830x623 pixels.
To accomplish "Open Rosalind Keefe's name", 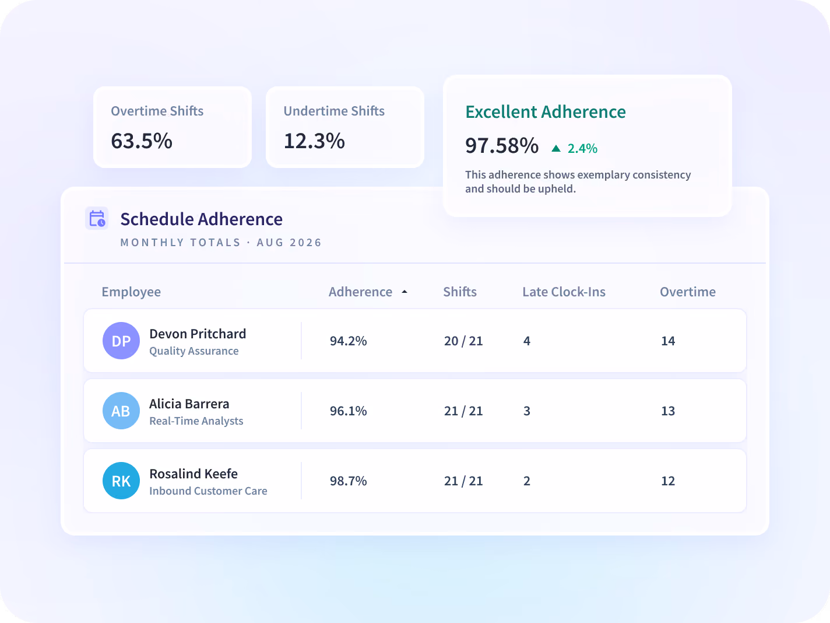I will pos(194,474).
